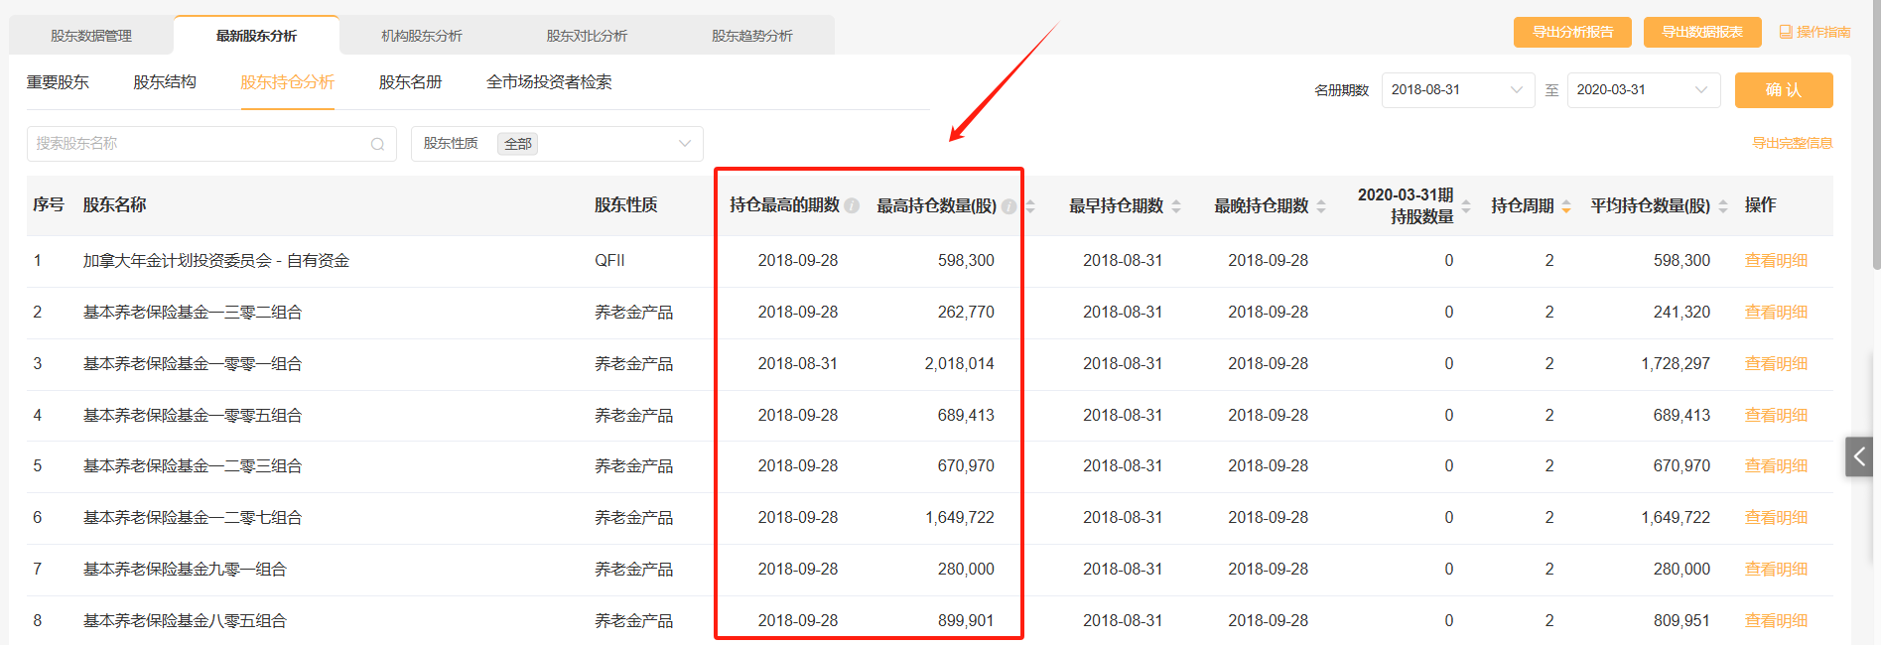Click shareholder name 基本养老保险基金九零一组合

click(x=185, y=570)
